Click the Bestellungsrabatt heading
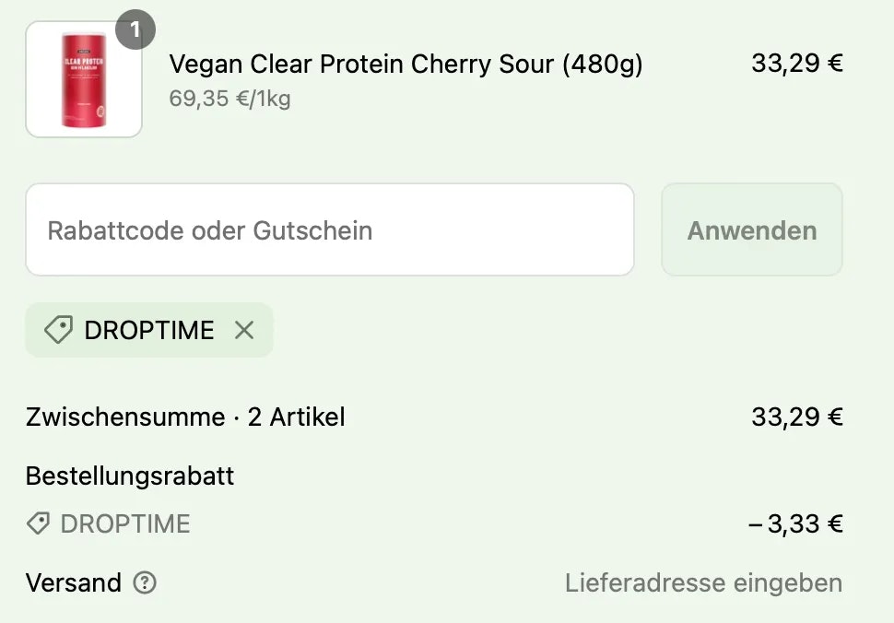This screenshot has height=623, width=894. click(130, 476)
